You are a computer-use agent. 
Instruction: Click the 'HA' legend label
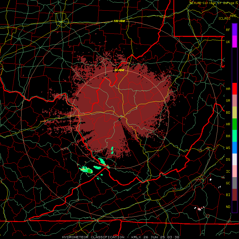click(228, 89)
